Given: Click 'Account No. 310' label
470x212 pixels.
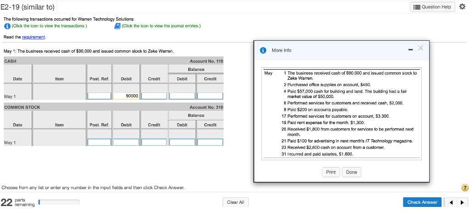Looking at the screenshot, I should click(x=207, y=107).
